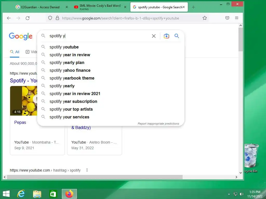Pick 'spotify your top artists' suggestion

(x=111, y=109)
